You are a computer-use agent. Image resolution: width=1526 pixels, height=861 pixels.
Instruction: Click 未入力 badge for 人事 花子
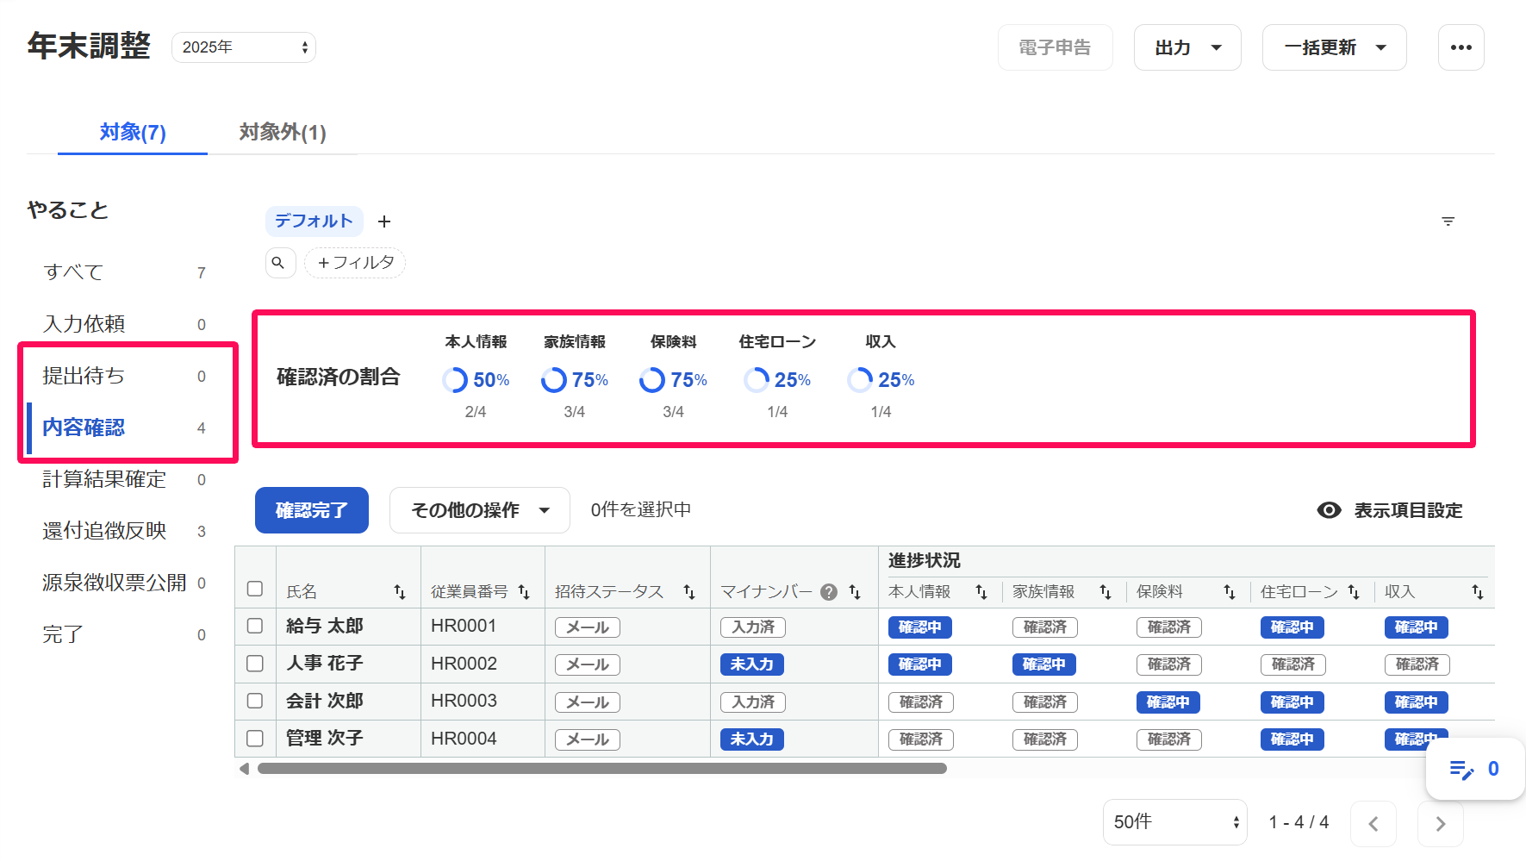752,664
